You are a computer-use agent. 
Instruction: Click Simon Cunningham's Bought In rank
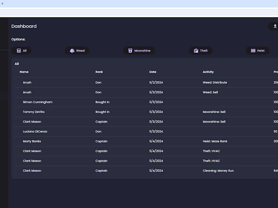tap(102, 102)
